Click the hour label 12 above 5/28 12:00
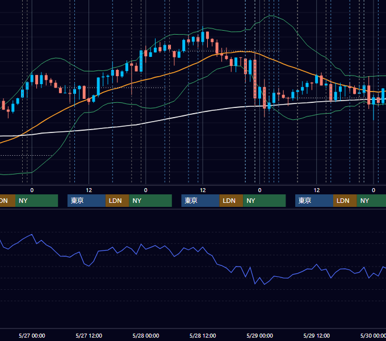The image size is (386, 341). 203,190
